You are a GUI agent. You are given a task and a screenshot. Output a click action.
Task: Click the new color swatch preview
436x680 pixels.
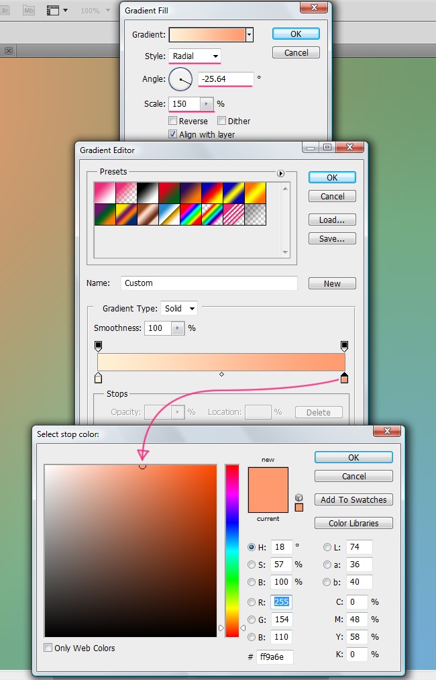pos(268,479)
